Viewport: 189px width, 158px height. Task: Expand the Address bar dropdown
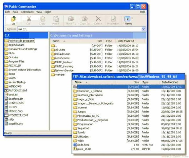(143, 29)
